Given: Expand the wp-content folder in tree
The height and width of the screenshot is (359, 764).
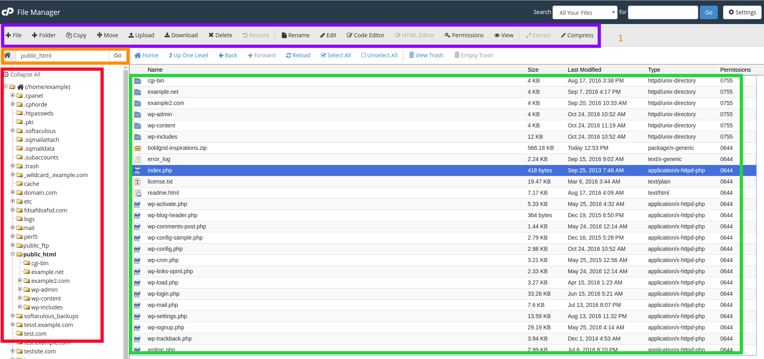Looking at the screenshot, I should click(x=20, y=298).
